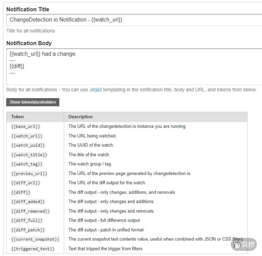Click the {{diff_patch}} token
The image size is (262, 256).
pos(28,230)
